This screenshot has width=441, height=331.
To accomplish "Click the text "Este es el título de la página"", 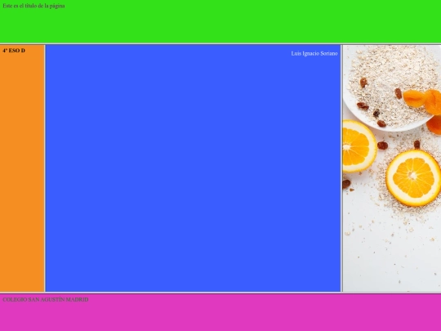I will 33,6.
